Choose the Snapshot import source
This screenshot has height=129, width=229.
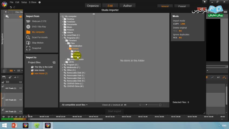point(33,48)
